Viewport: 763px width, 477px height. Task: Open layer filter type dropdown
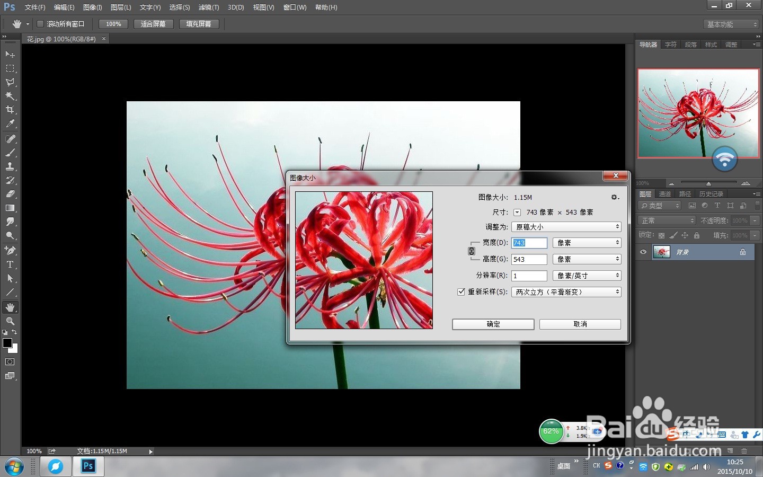660,206
